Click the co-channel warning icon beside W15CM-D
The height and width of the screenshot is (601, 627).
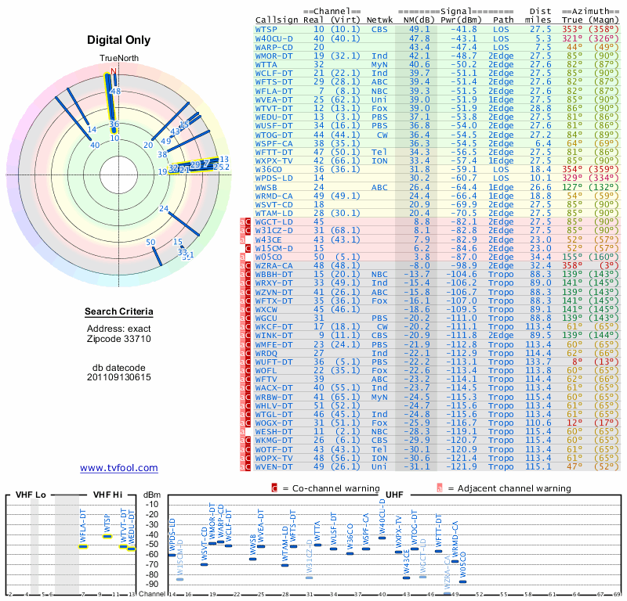tap(248, 248)
